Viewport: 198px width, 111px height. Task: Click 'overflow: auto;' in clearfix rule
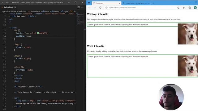point(25,70)
